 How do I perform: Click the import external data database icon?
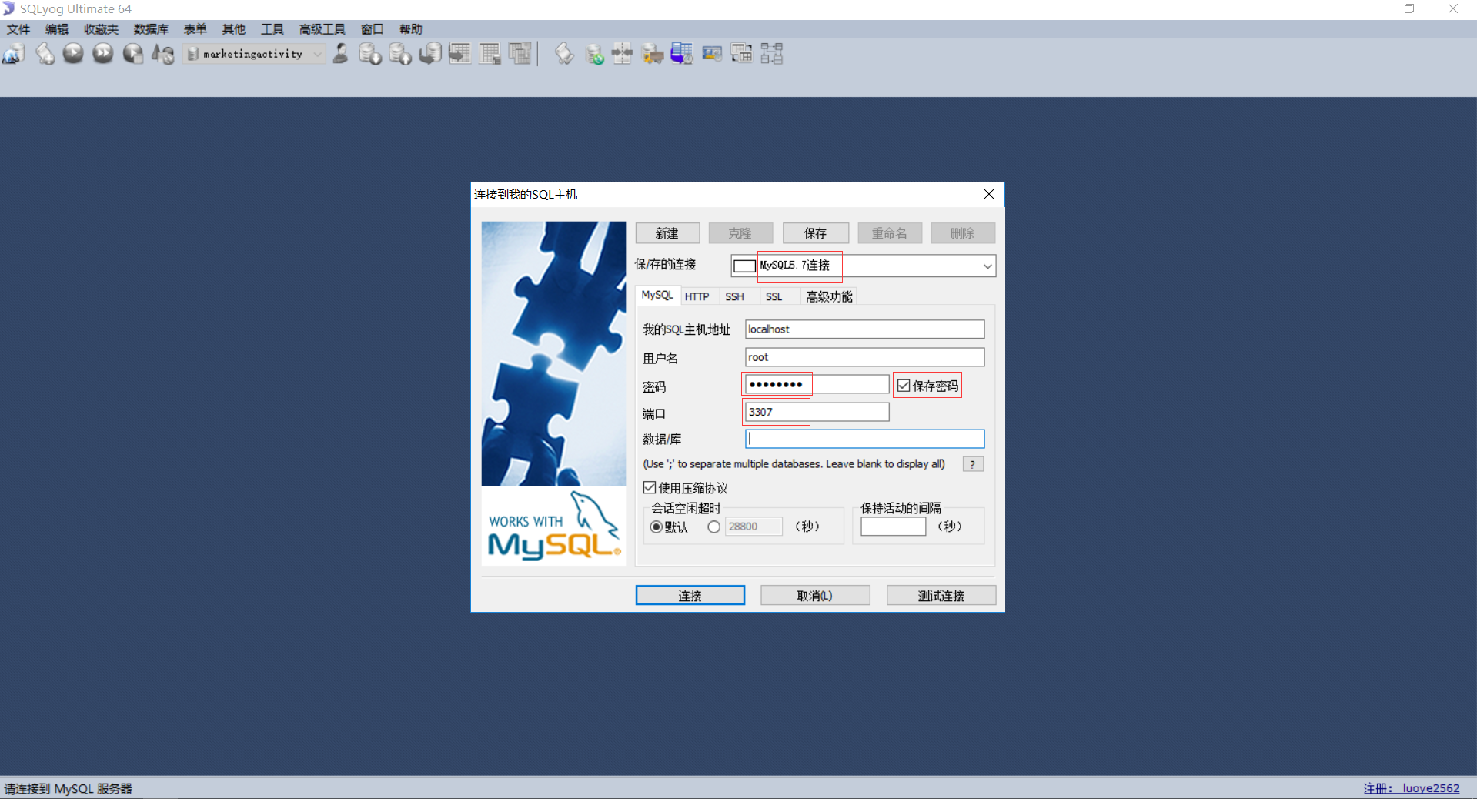point(370,54)
